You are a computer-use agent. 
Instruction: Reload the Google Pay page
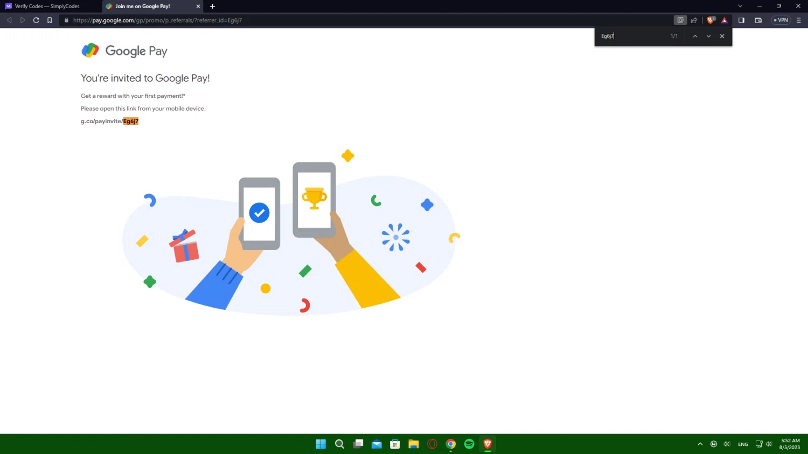click(36, 20)
